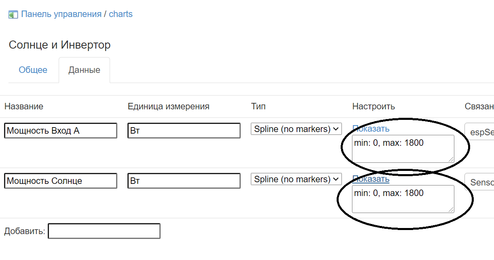
Task: Click the settings textarea with min and max values
Action: 403,149
